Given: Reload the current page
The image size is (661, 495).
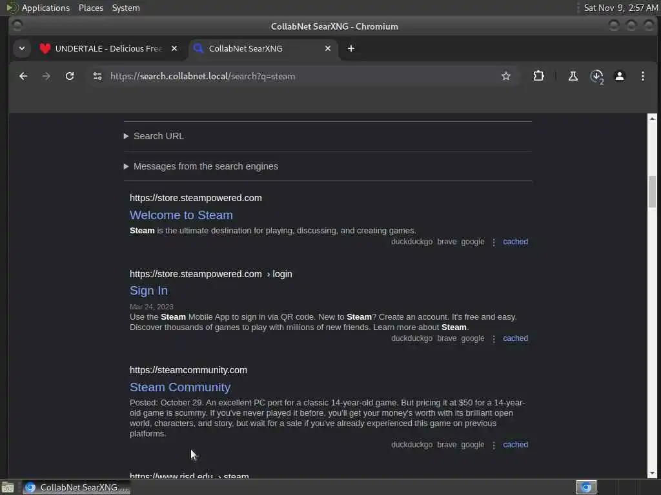Looking at the screenshot, I should [70, 76].
